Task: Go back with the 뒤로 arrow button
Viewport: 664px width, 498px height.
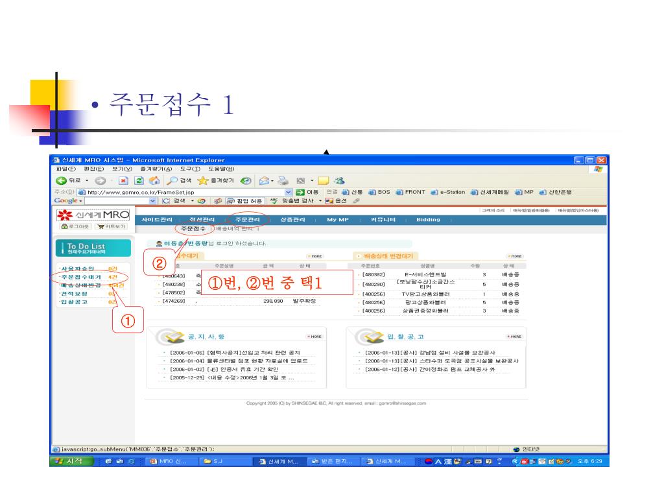Action: point(68,180)
